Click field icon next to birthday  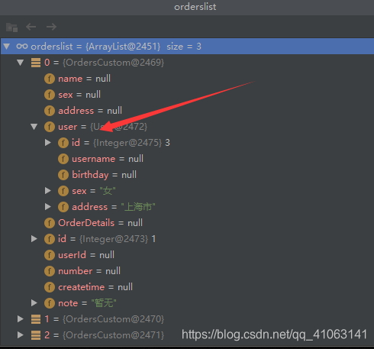pyautogui.click(x=63, y=175)
